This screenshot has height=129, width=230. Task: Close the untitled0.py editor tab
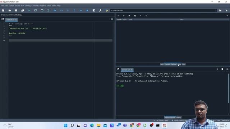point(16,20)
